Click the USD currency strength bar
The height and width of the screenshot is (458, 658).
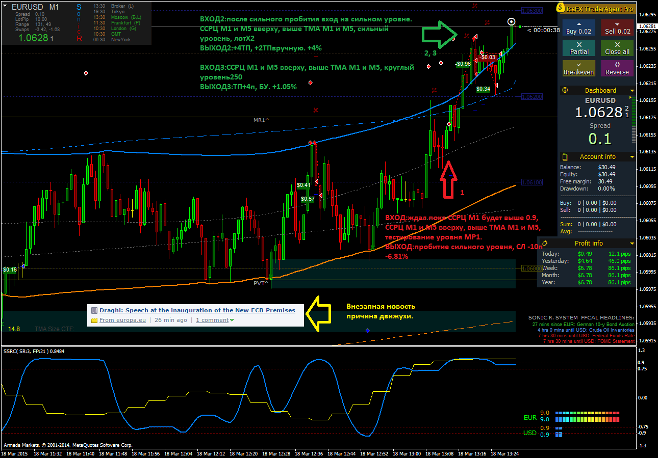(558, 432)
